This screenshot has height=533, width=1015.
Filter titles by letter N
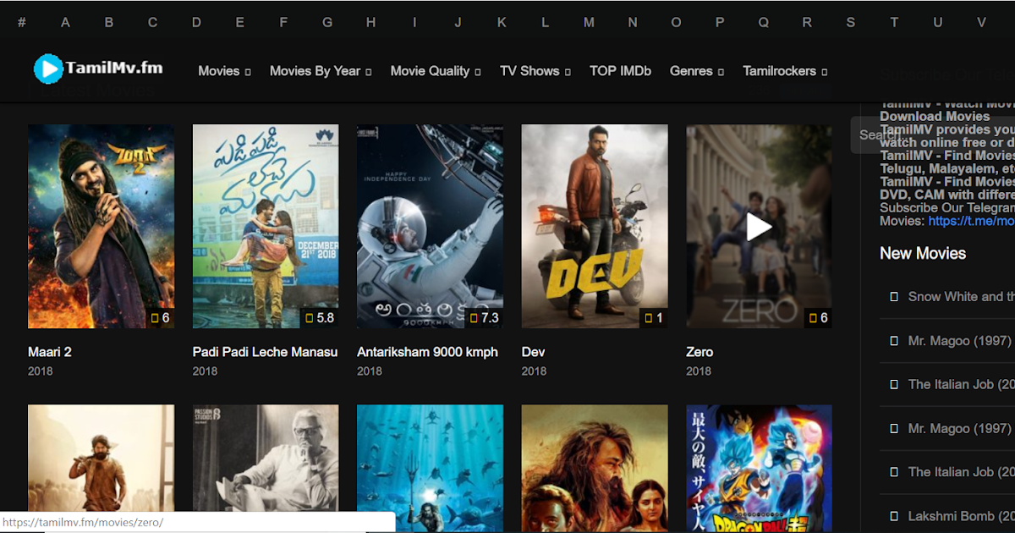(x=633, y=22)
